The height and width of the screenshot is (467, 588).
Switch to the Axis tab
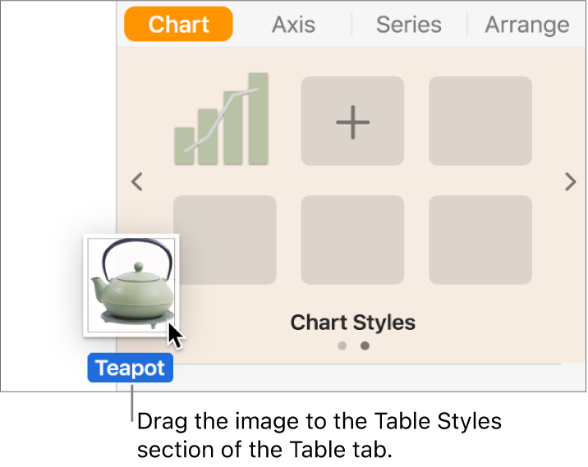pos(293,25)
